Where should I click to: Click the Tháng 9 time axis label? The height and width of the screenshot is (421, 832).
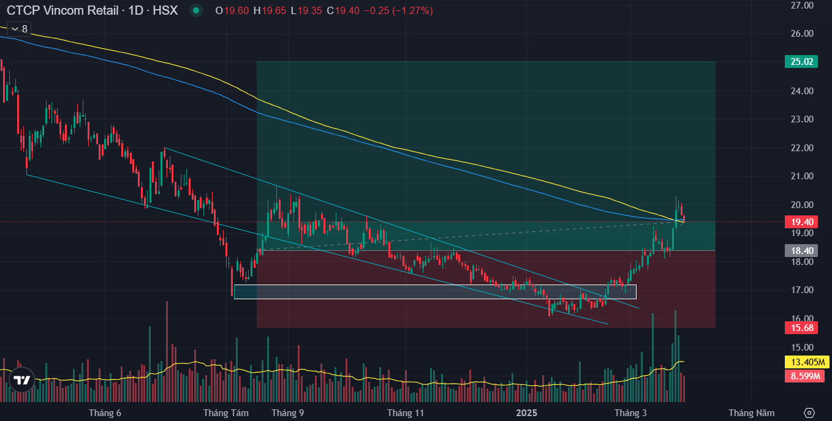click(x=288, y=413)
